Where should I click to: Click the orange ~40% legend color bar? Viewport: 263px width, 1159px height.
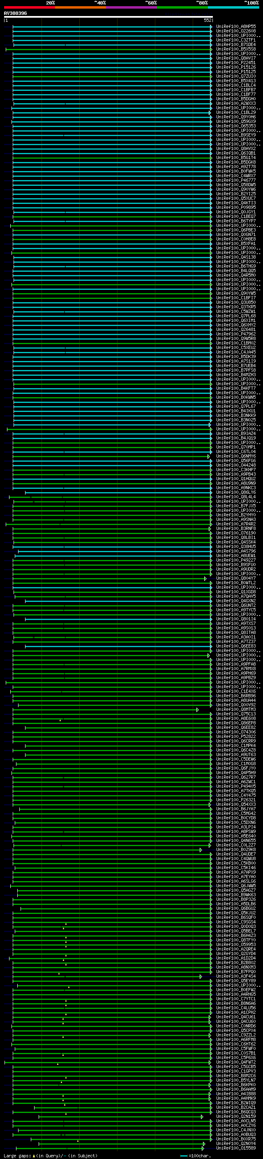click(x=81, y=7)
